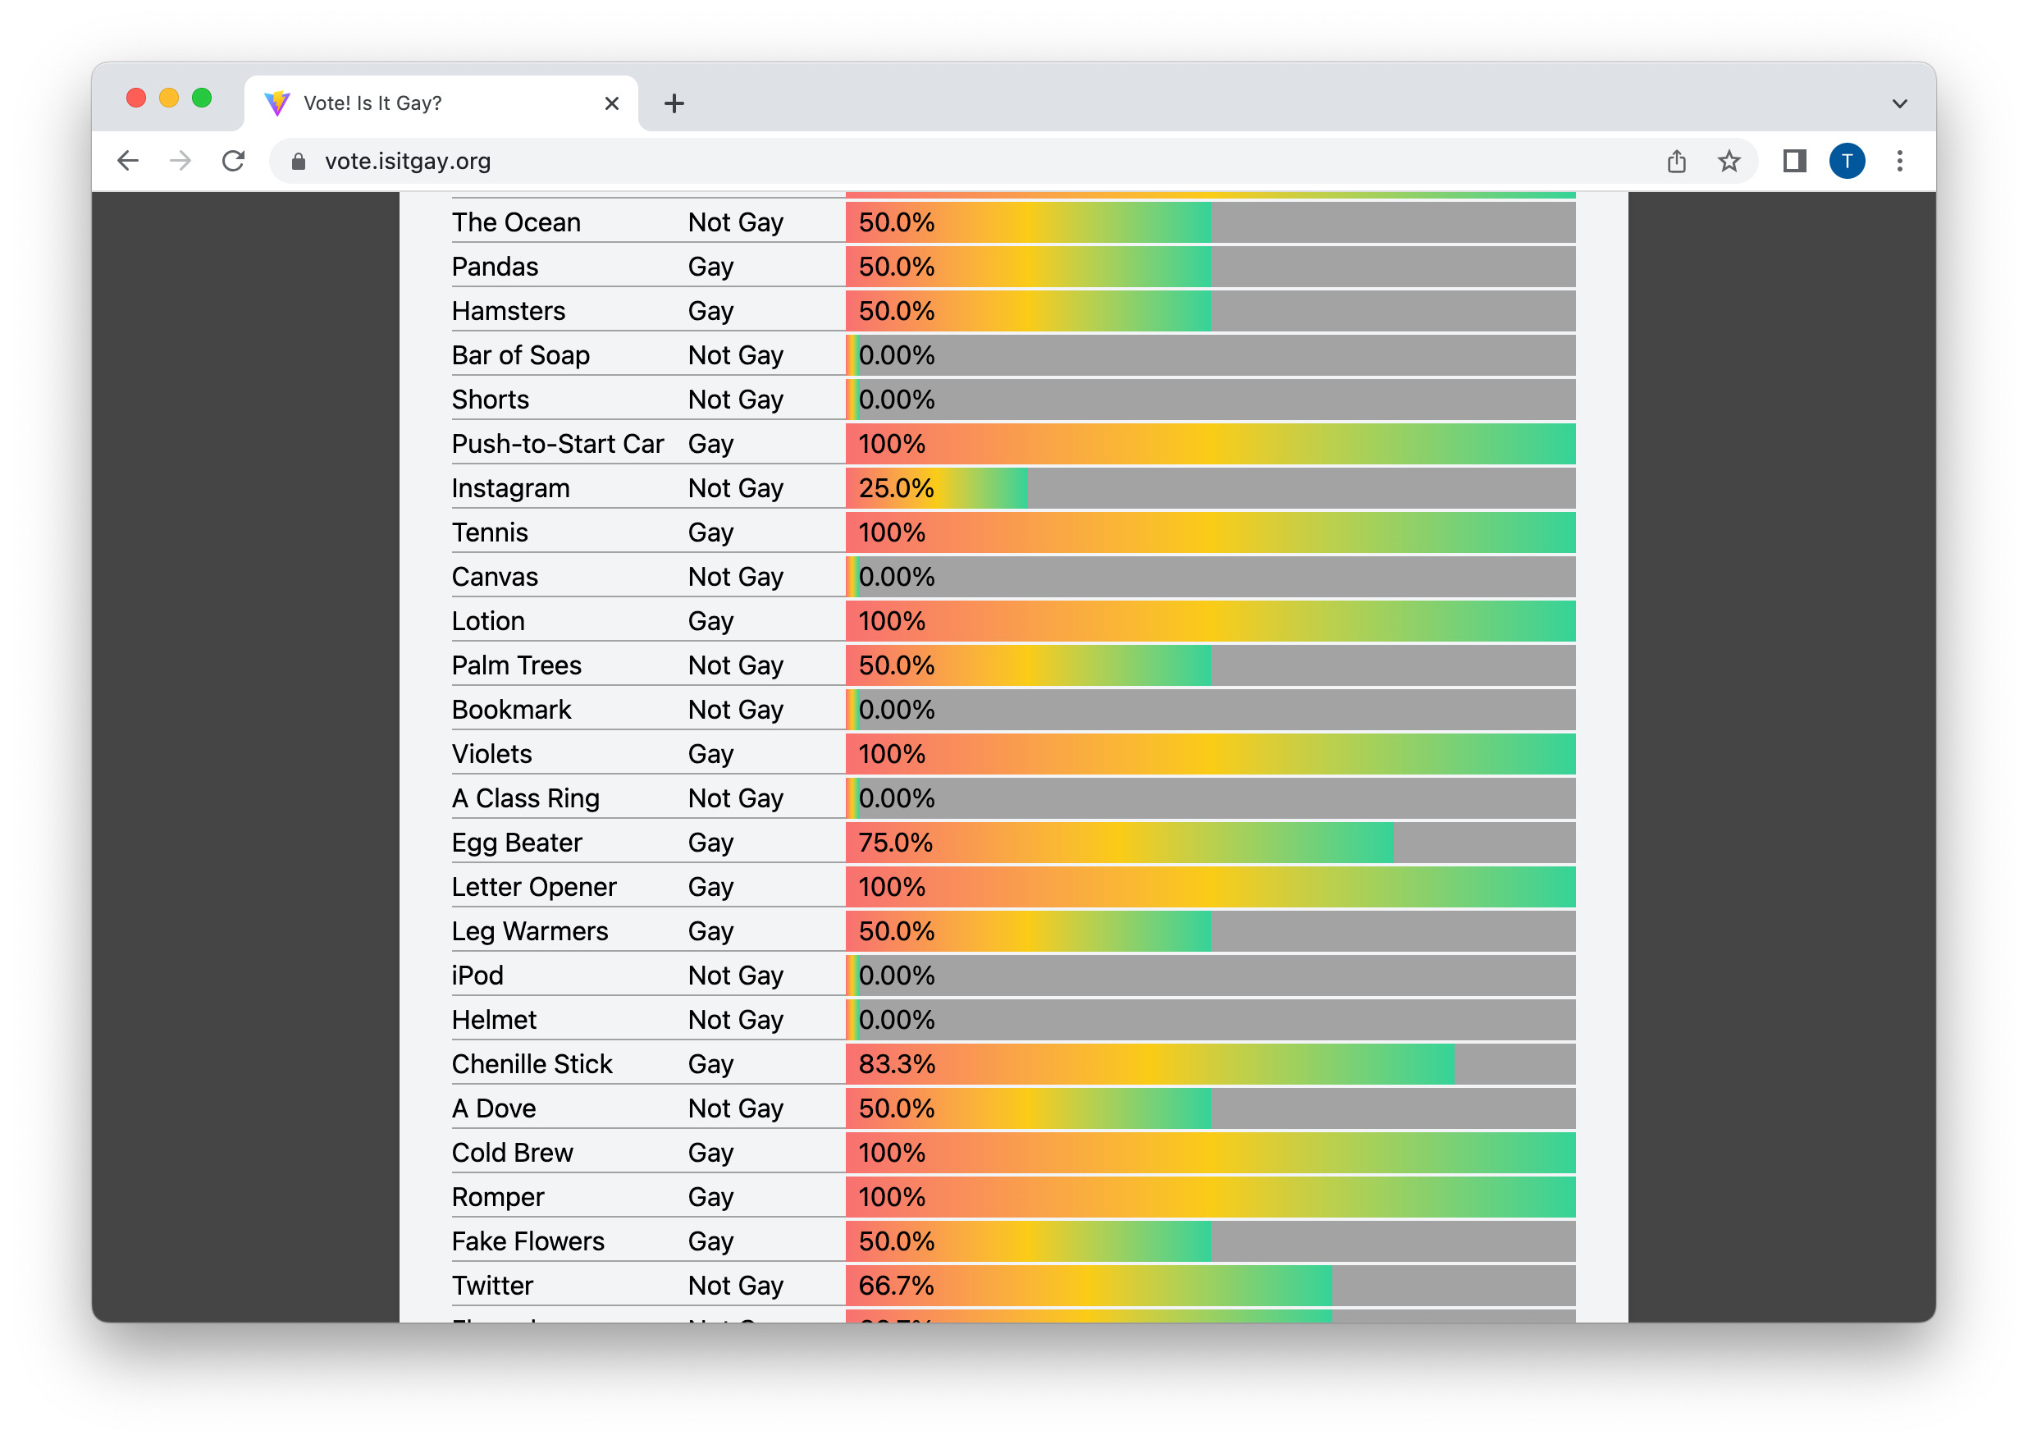Image resolution: width=2028 pixels, height=1444 pixels.
Task: Click the 'Canvas' row name
Action: [495, 577]
